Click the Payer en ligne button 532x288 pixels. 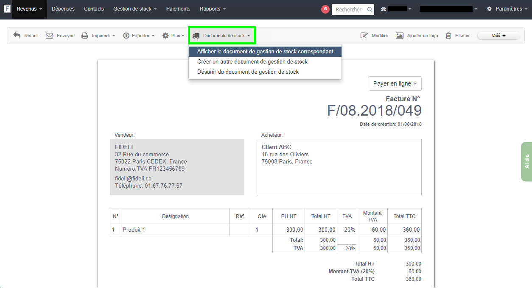(395, 83)
